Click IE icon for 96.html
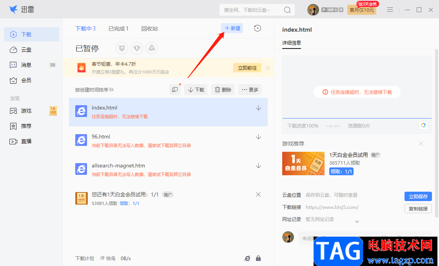This screenshot has width=439, height=266. click(81, 140)
